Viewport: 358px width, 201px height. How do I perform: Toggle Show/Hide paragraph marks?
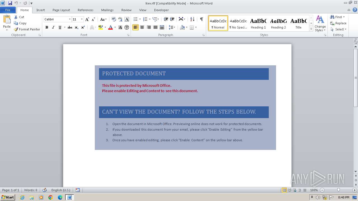[201, 19]
